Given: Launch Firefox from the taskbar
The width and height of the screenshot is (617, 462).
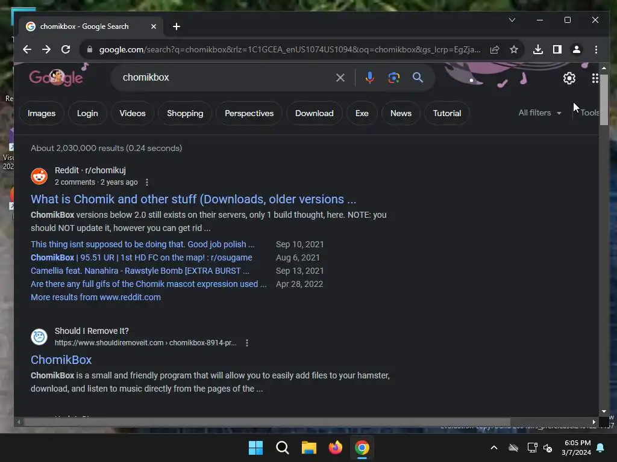Looking at the screenshot, I should coord(335,448).
